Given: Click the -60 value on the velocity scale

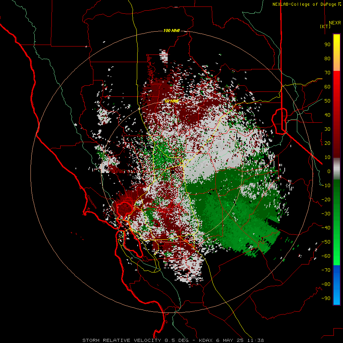Looking at the screenshot, I should tap(326, 256).
